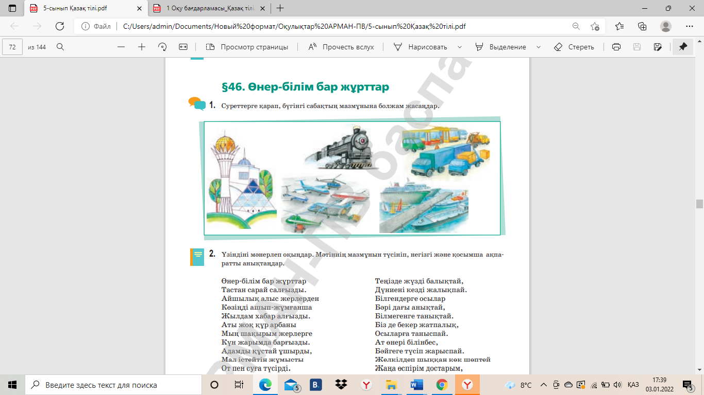Click poem line 'Теңізде жүзді балықтай,'
The width and height of the screenshot is (704, 395).
point(419,281)
